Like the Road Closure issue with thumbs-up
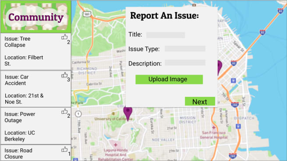This screenshot has width=287, height=161. 64,149
